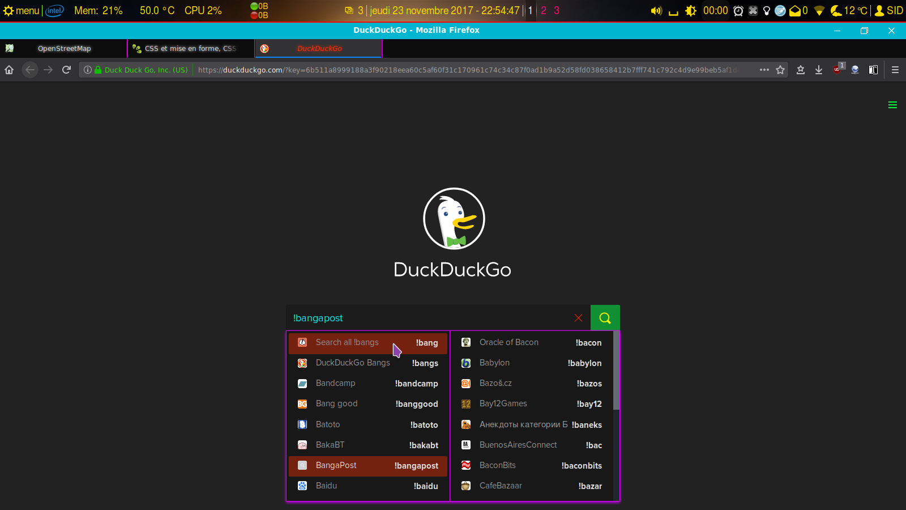Switch to workspace 2
The image size is (906, 510).
(x=544, y=10)
